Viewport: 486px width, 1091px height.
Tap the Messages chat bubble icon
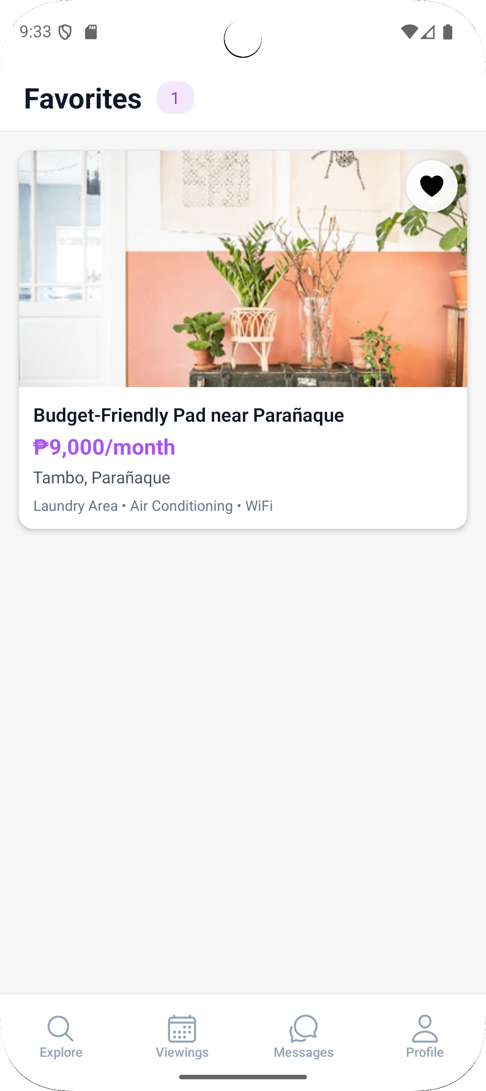(x=304, y=1028)
